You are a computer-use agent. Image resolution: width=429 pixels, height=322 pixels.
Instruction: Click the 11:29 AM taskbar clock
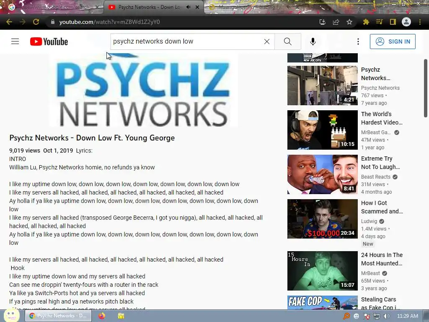coord(407,316)
